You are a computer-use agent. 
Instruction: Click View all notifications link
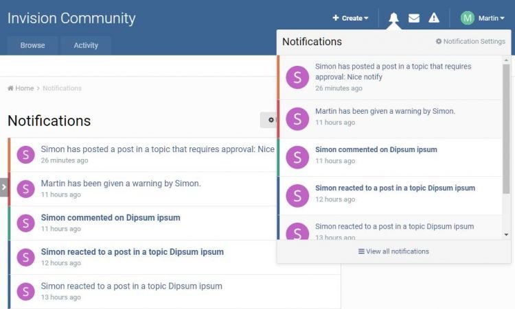[393, 251]
